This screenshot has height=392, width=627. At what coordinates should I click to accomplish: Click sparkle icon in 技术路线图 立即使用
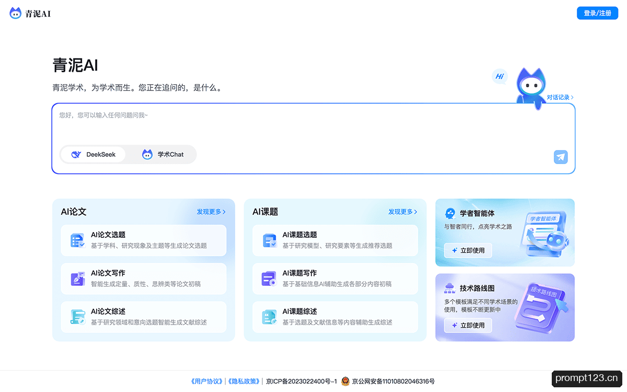click(x=455, y=325)
